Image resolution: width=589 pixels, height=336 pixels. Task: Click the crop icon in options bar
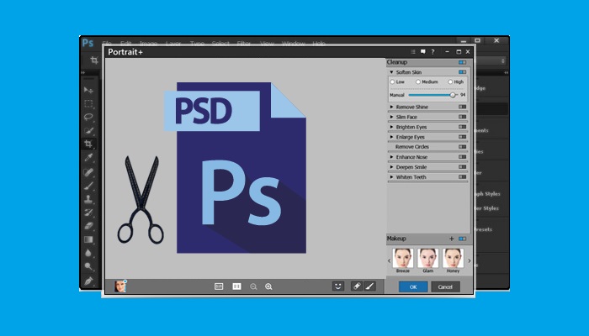94,60
